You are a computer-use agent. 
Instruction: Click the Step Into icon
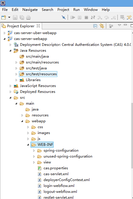pos(100,17)
